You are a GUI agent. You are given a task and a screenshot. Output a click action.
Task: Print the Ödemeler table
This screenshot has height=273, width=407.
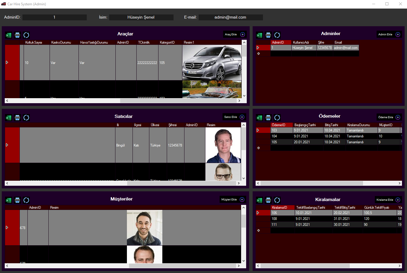click(268, 118)
